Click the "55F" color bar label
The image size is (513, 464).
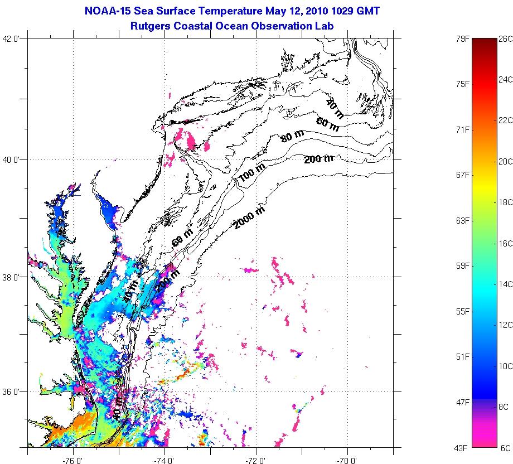[463, 311]
